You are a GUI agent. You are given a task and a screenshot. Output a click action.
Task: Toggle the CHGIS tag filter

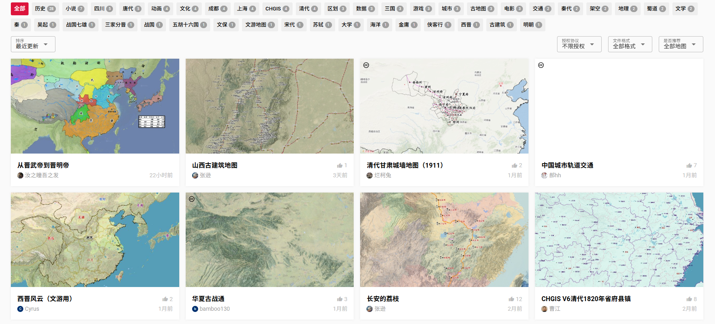coord(277,8)
